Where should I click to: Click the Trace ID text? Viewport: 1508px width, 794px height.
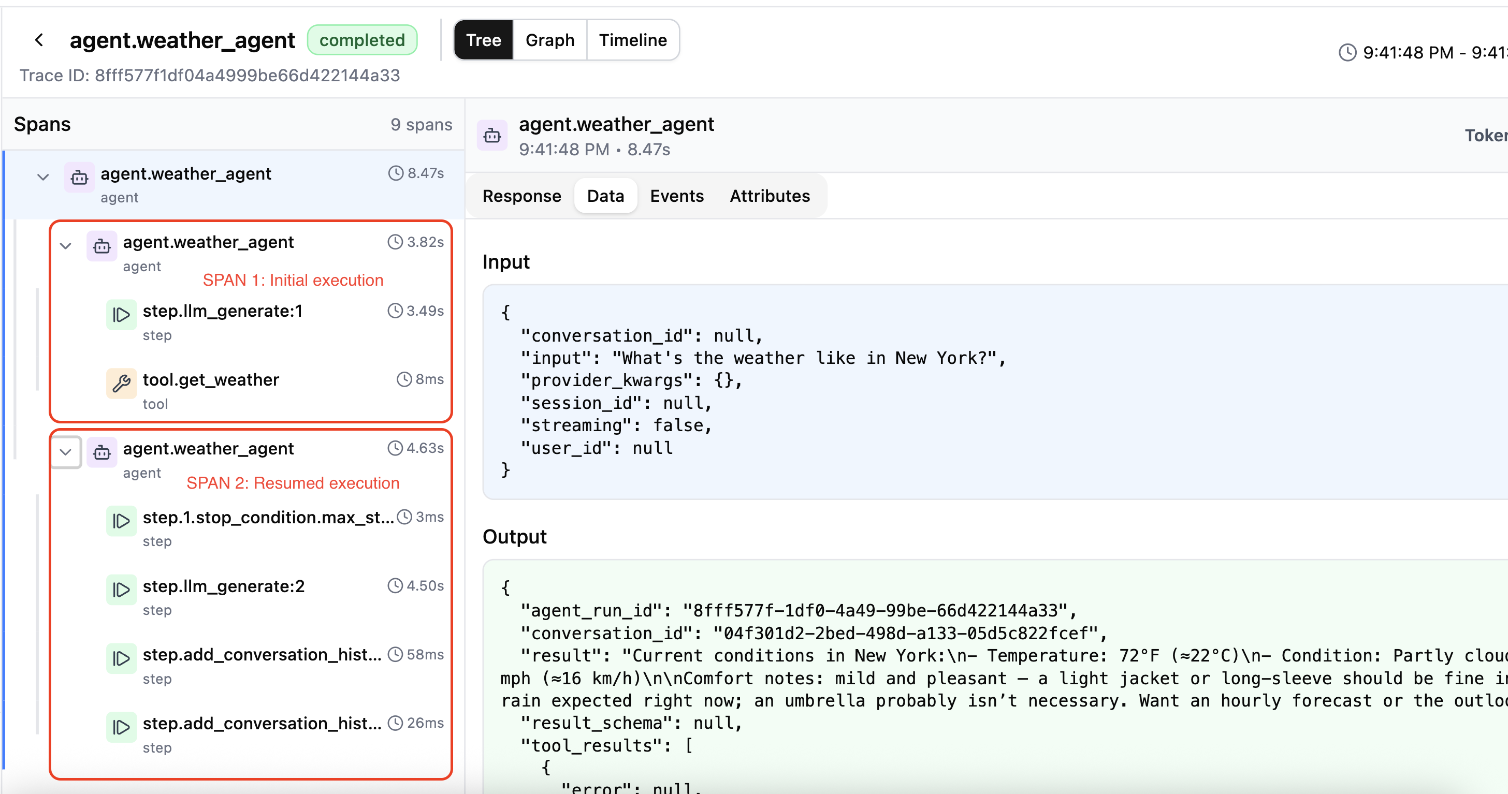point(210,76)
